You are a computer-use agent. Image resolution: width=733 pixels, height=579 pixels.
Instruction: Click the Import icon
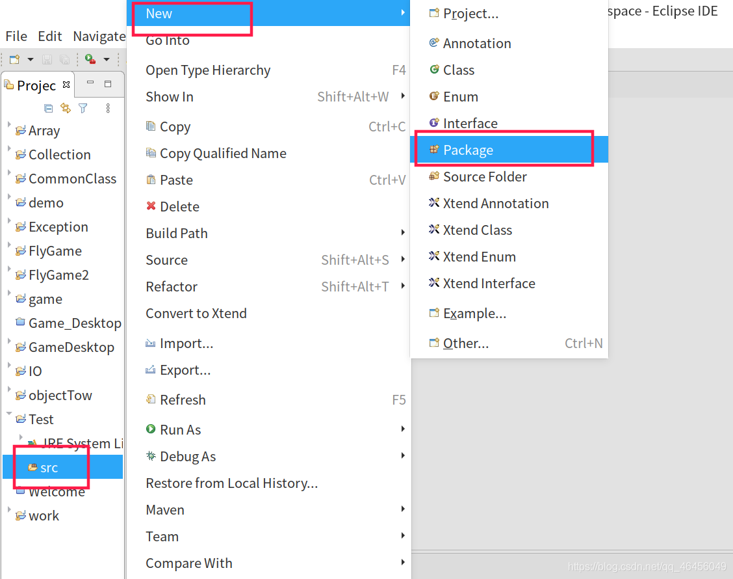coord(151,343)
